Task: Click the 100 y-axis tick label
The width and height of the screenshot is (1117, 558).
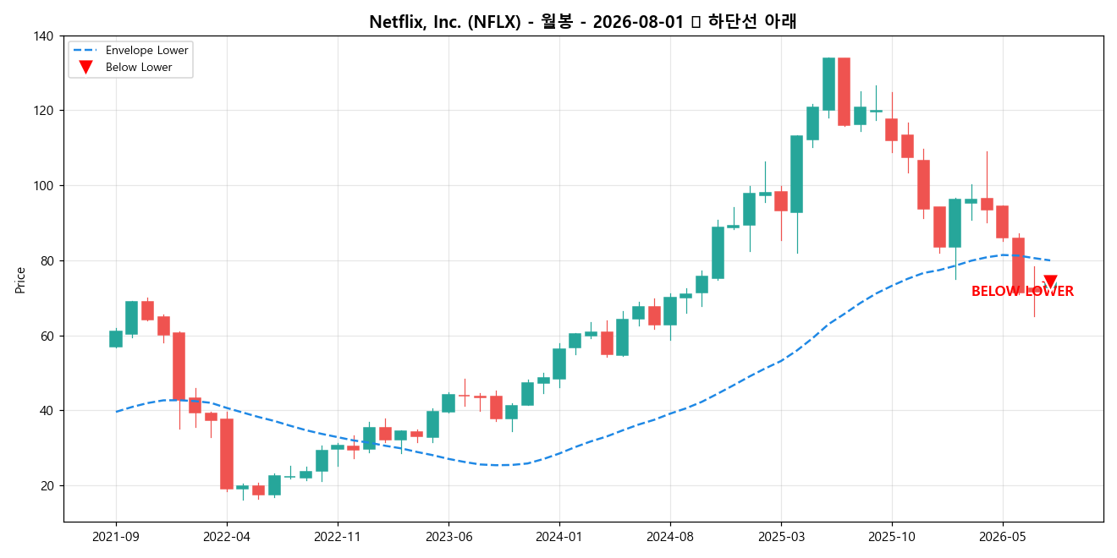Action: [x=44, y=186]
